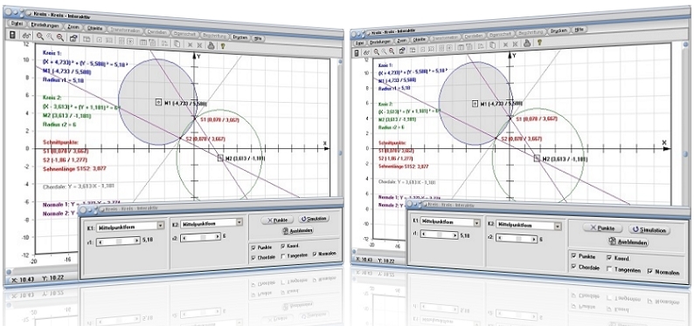This screenshot has width=694, height=326.
Task: Enable the Tangenten checkbox in the left control panel
Action: click(283, 256)
